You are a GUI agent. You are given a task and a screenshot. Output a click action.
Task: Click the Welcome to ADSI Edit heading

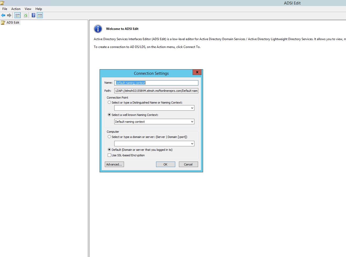coord(122,29)
